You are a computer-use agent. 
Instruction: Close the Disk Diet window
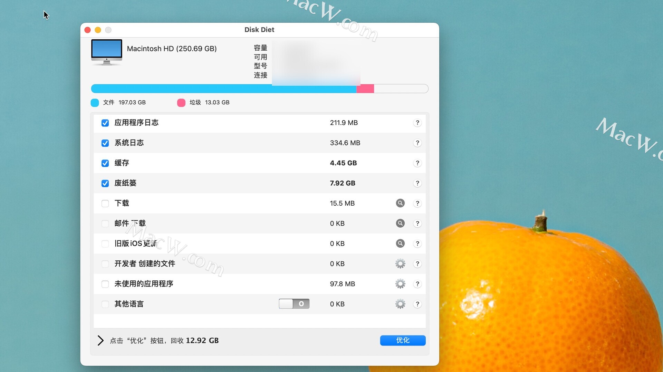pos(88,30)
